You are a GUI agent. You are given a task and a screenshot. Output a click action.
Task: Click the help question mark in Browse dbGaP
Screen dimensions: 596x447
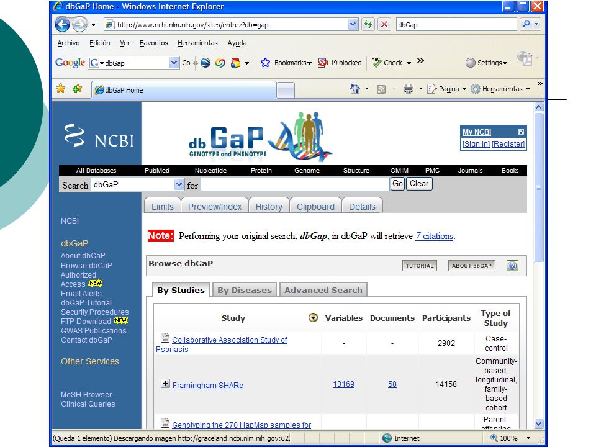click(x=512, y=266)
